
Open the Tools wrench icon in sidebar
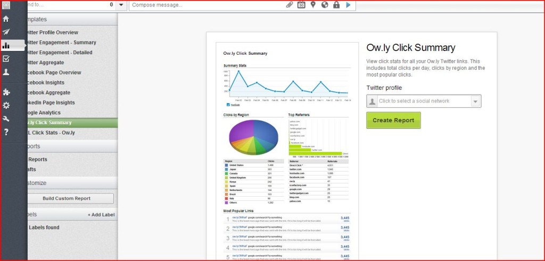6,119
